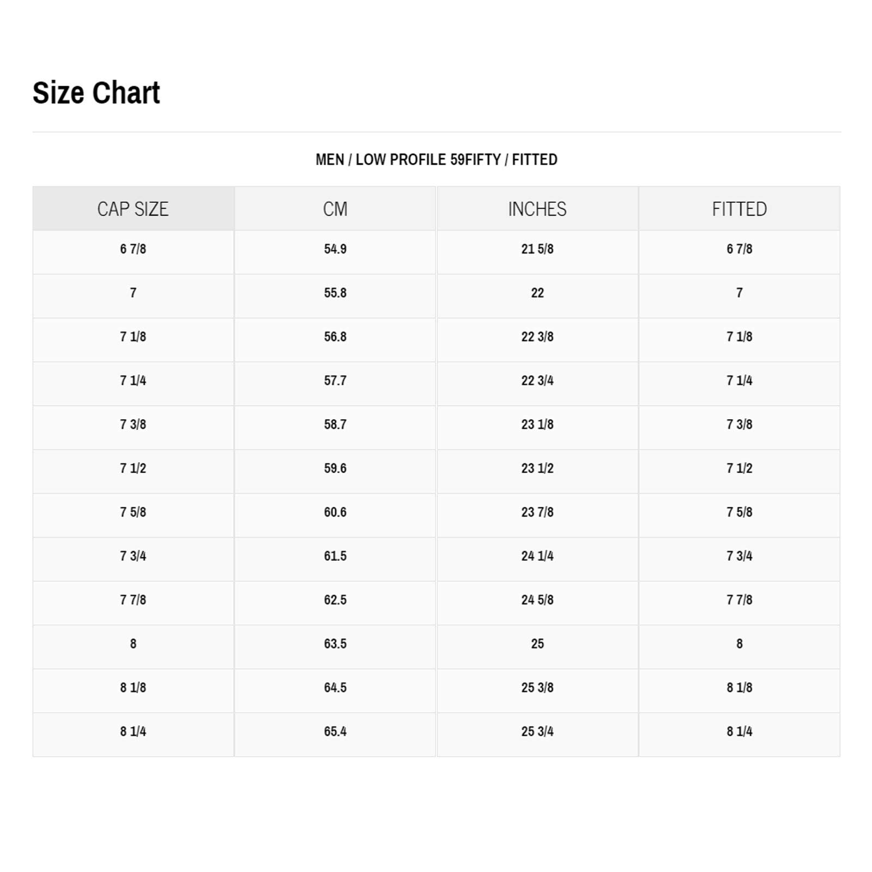872x872 pixels.
Task: Click the 25 3/8 inches cell
Action: [x=537, y=688]
